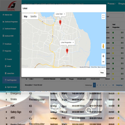
Task: Click the Lokasi dialog title
Action: pyautogui.click(x=25, y=8)
